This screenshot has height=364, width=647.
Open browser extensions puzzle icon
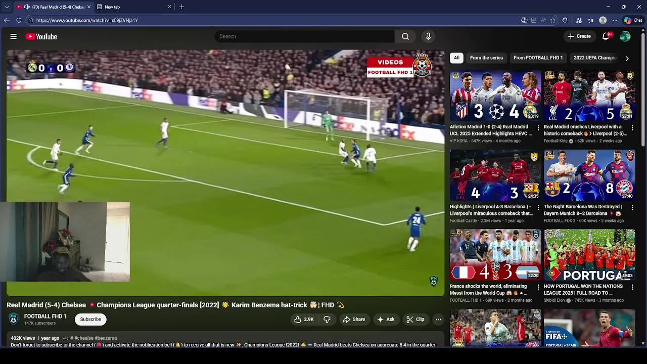point(565,20)
